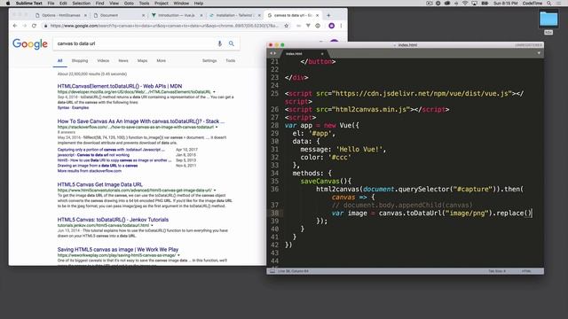Click Sublime tab navigation arrows
Screen dimensions: 568x319
(x=272, y=53)
